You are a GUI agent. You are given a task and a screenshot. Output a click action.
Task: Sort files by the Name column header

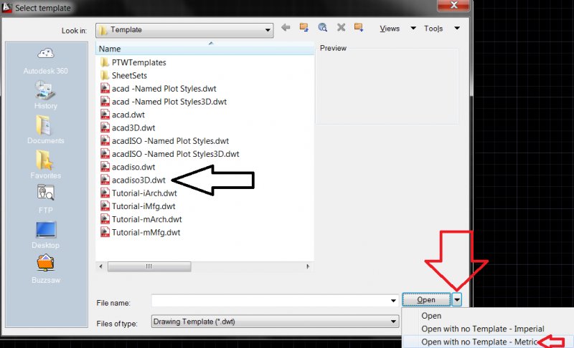pyautogui.click(x=205, y=49)
